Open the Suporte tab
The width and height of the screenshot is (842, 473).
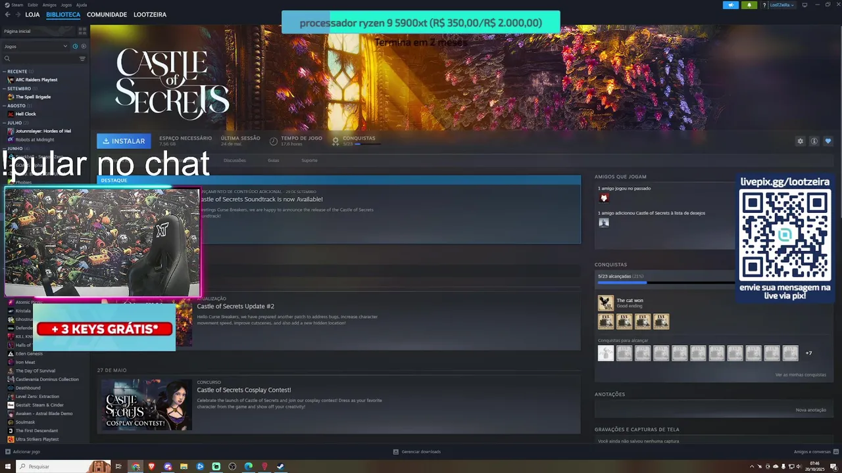309,160
